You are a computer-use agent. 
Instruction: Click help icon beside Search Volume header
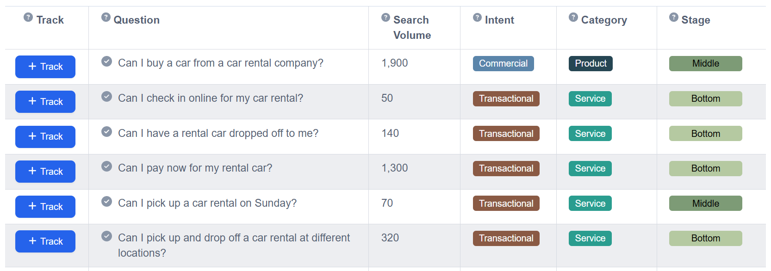385,18
